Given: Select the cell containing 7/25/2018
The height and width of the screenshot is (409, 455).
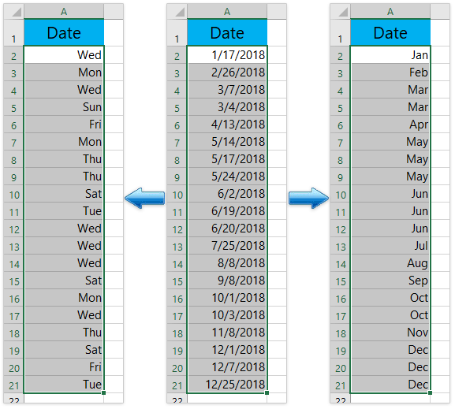Looking at the screenshot, I should click(227, 246).
